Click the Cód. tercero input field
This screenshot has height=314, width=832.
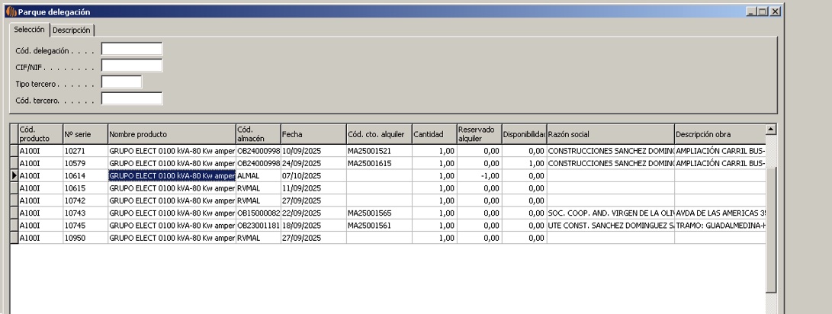click(x=132, y=98)
